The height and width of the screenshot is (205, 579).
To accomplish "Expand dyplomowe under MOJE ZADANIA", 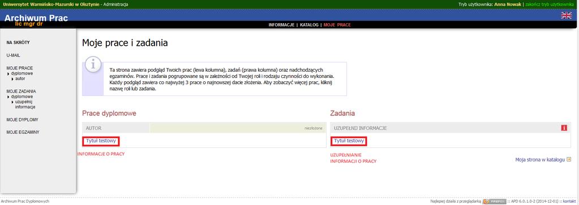I will click(22, 97).
